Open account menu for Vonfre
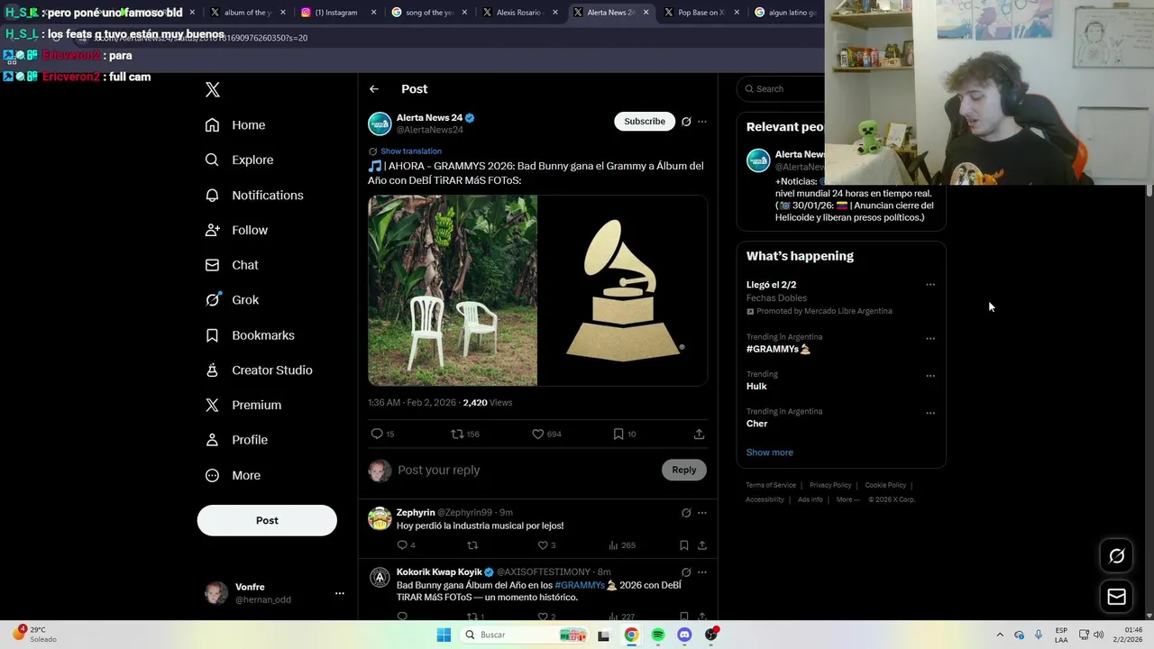 (x=275, y=593)
